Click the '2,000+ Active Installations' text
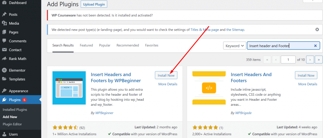This screenshot has width=323, height=138. [212, 134]
